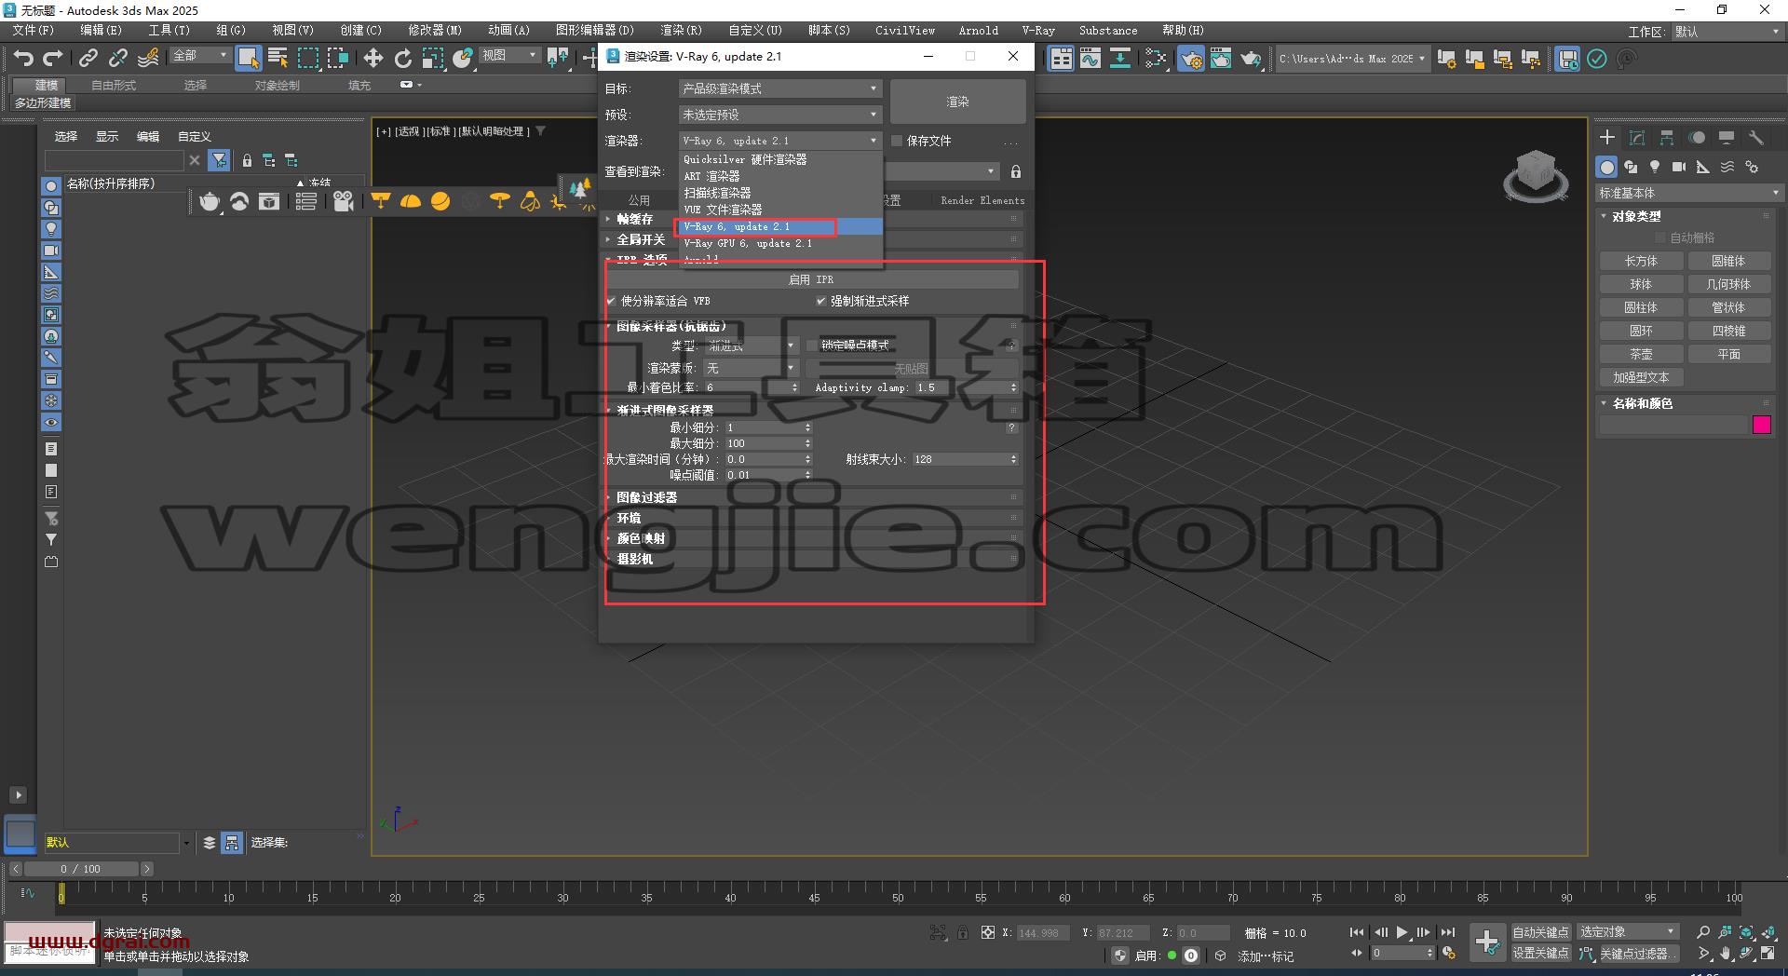Click the Link selection chain icon
The height and width of the screenshot is (976, 1788).
[x=88, y=59]
